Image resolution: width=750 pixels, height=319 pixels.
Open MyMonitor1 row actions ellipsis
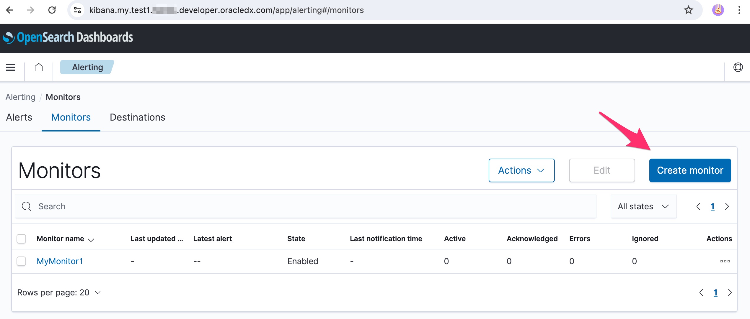point(725,261)
